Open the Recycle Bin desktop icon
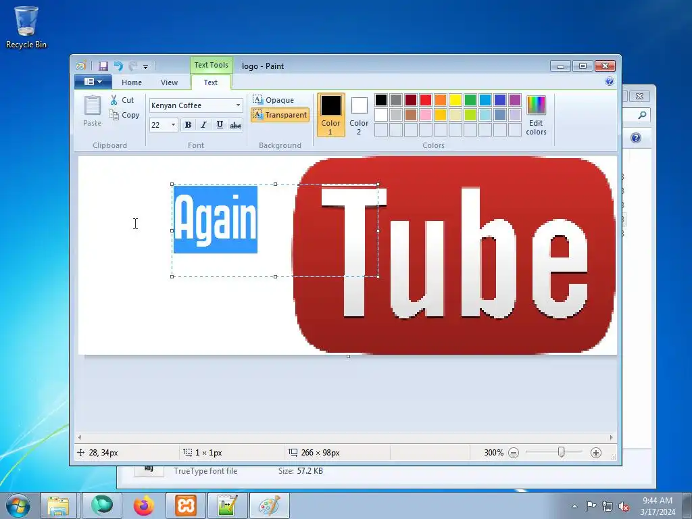The image size is (692, 519). click(x=26, y=27)
